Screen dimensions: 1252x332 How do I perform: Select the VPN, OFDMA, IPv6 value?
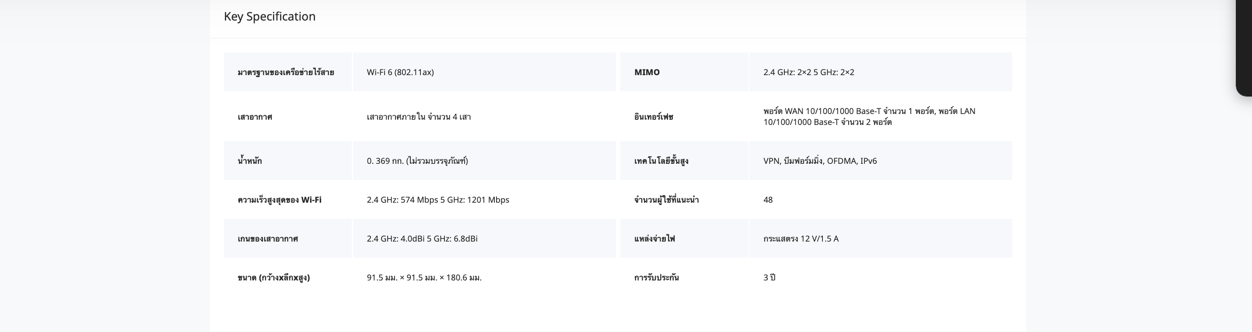[819, 161]
